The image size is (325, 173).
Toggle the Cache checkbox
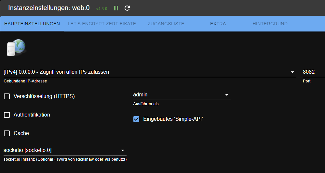tap(7, 133)
